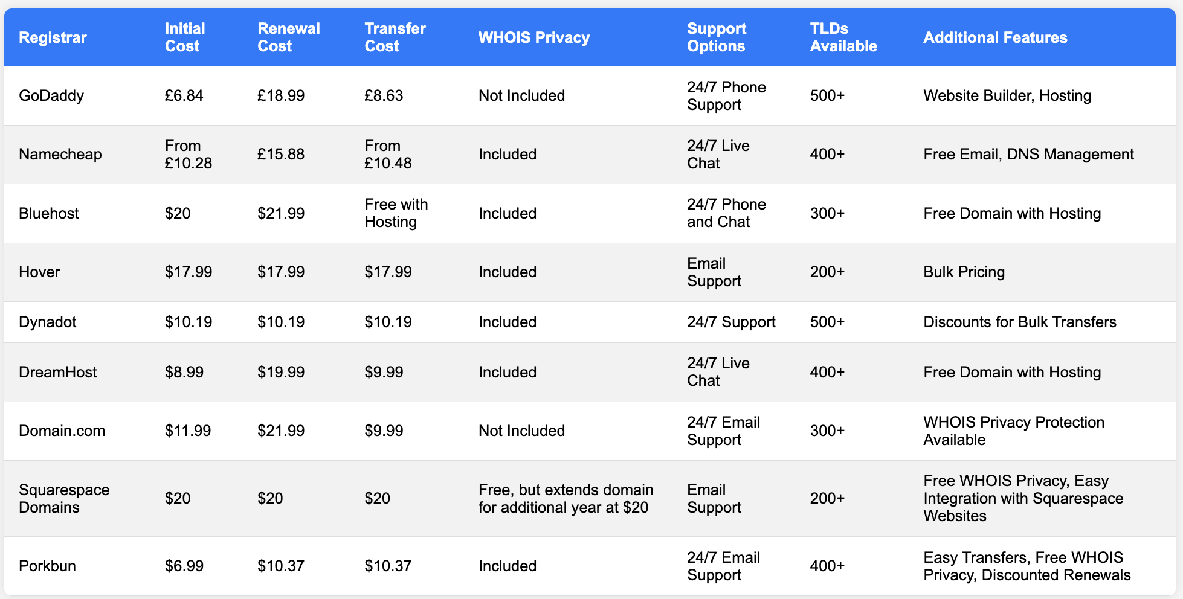Click the Registrar column header

tap(53, 37)
